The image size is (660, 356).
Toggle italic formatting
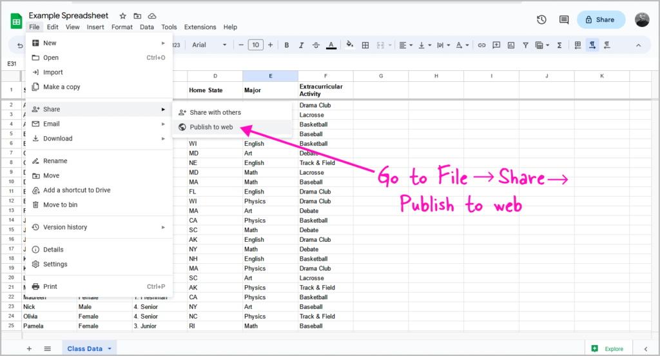coord(302,45)
